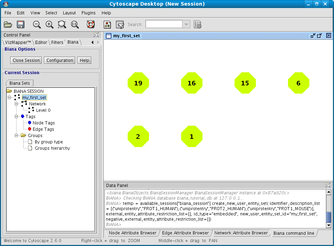
Task: Open the Search dropdown arrow
Action: tap(186, 24)
